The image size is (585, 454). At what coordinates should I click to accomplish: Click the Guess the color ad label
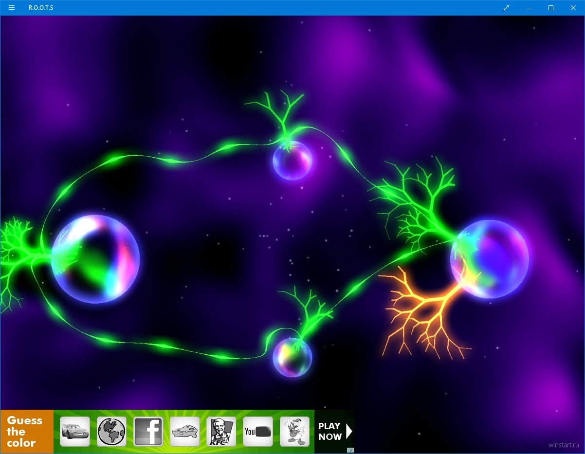point(27,432)
